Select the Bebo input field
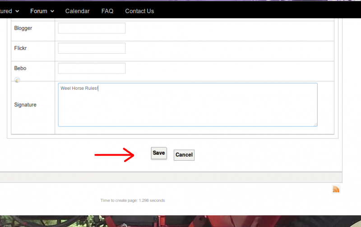The width and height of the screenshot is (361, 227). (92, 68)
